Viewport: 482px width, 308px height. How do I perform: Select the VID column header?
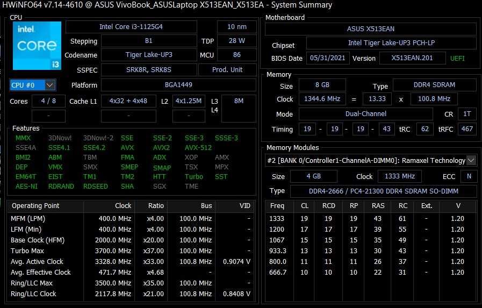pyautogui.click(x=235, y=206)
